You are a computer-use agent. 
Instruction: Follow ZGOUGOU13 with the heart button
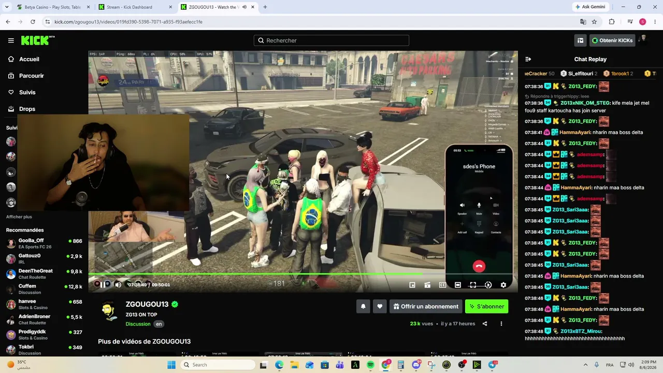[x=380, y=306]
